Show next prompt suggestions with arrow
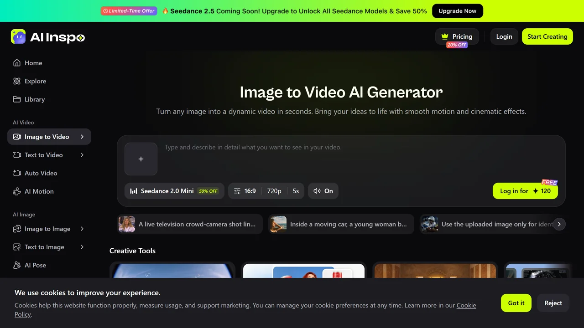The height and width of the screenshot is (328, 584). (559, 224)
